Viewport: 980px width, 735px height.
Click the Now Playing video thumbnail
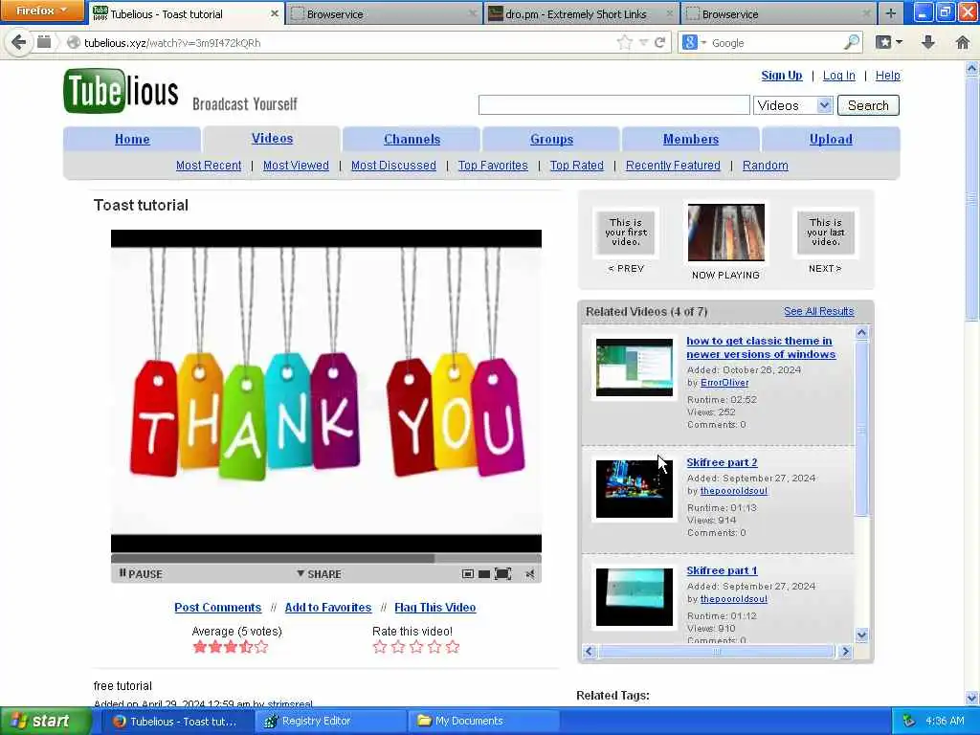click(x=725, y=232)
